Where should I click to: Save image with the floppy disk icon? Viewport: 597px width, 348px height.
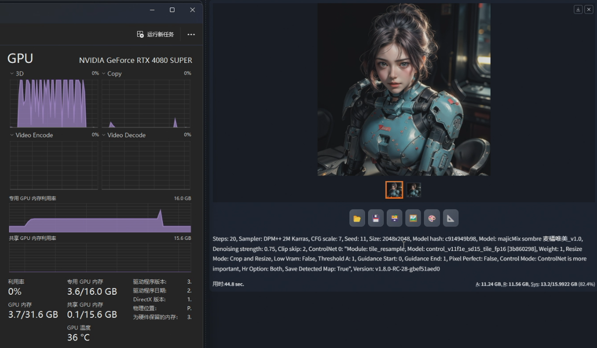coord(376,218)
